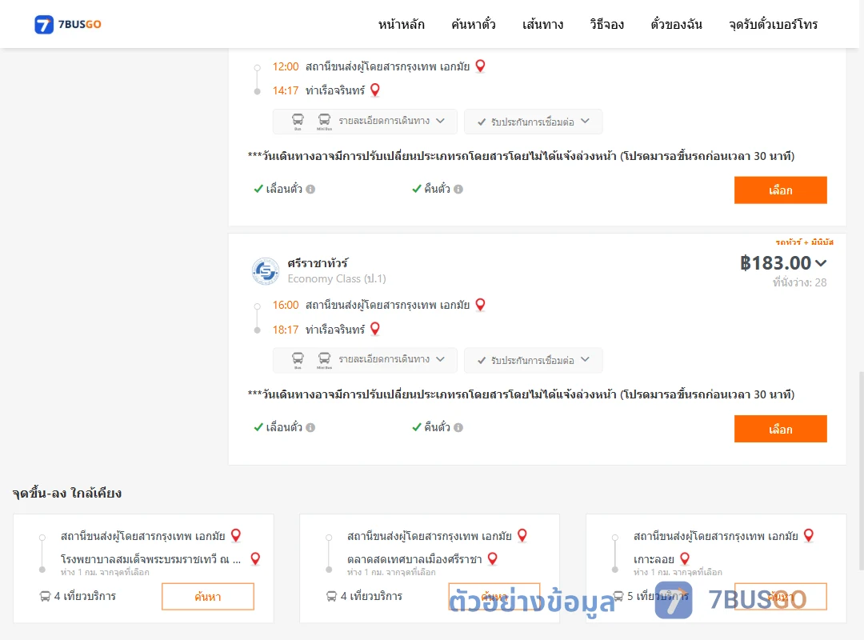Expand the ฿183.00 price chevron

(x=821, y=263)
